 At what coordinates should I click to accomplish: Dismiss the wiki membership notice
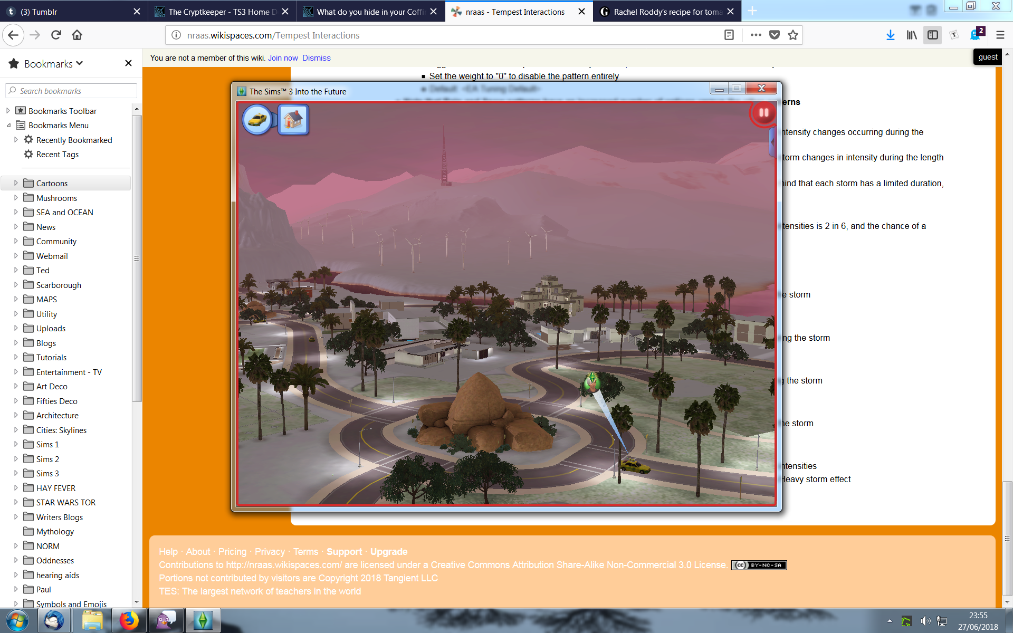(317, 58)
